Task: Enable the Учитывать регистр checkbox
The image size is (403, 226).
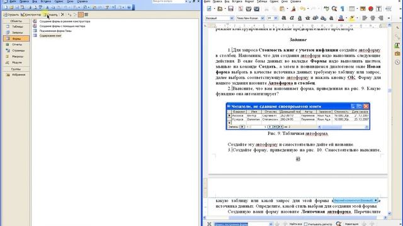Action: tap(305, 224)
